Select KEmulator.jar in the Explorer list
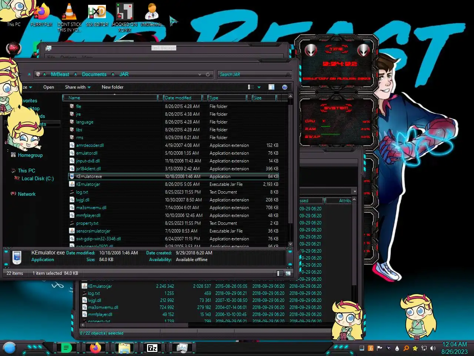 [174, 184]
